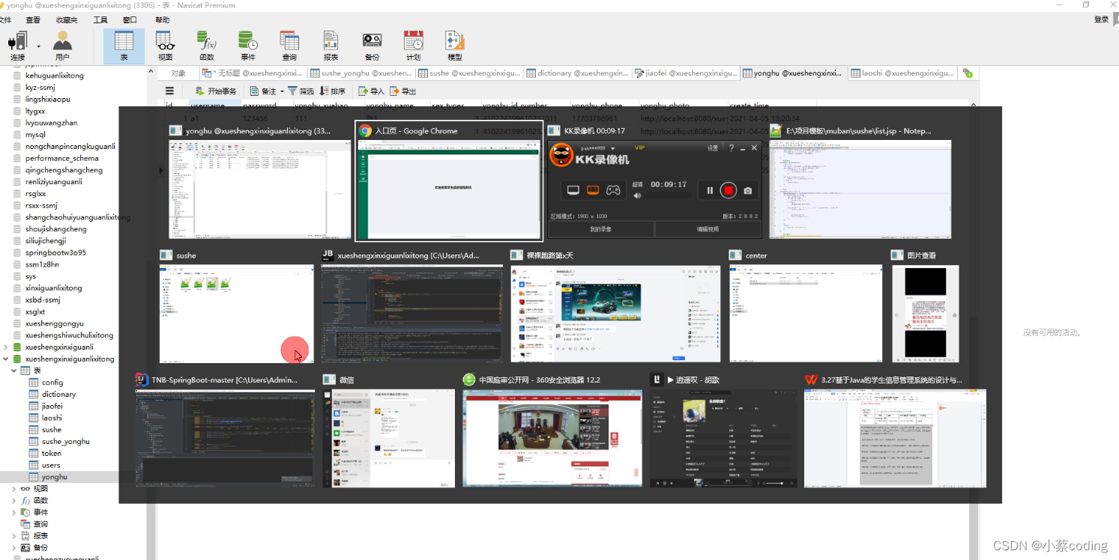Switch to the 图片查看 image viewer thumbnail
The width and height of the screenshot is (1119, 560).
[x=925, y=306]
